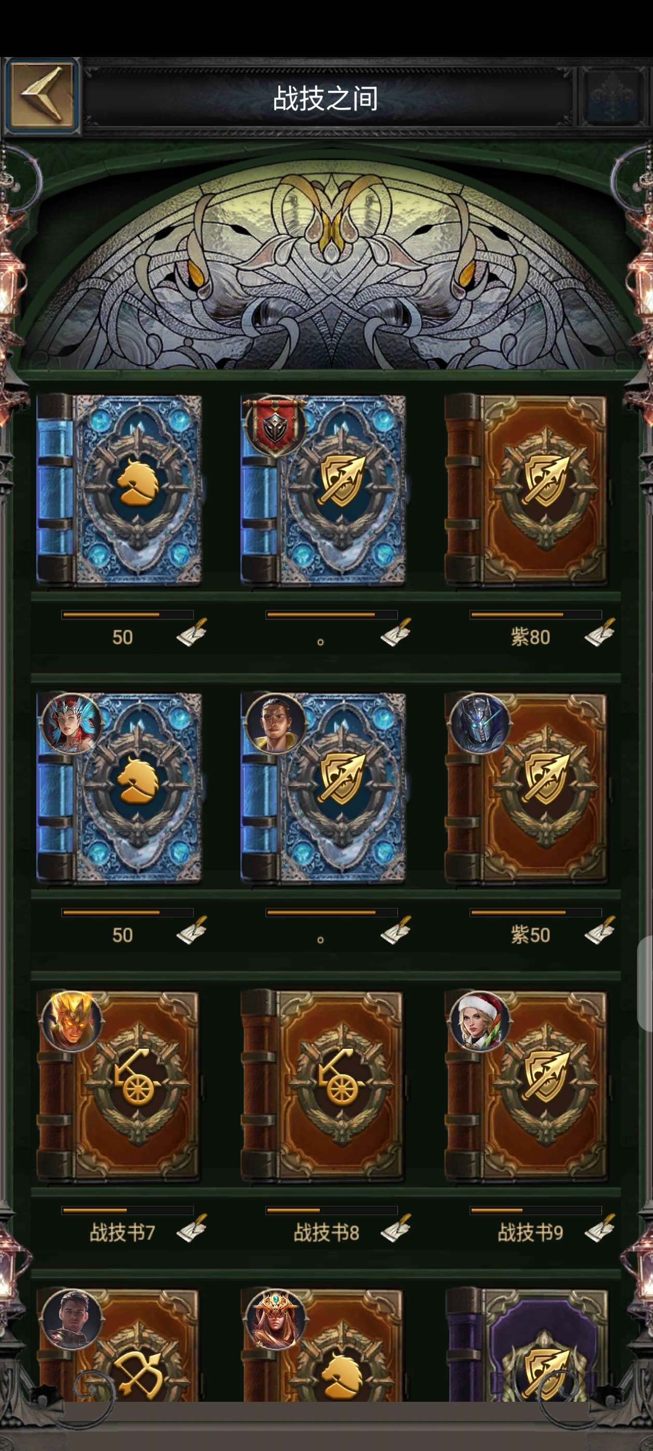Click the rename quill beside 战技书9
653x1451 pixels.
(600, 1227)
